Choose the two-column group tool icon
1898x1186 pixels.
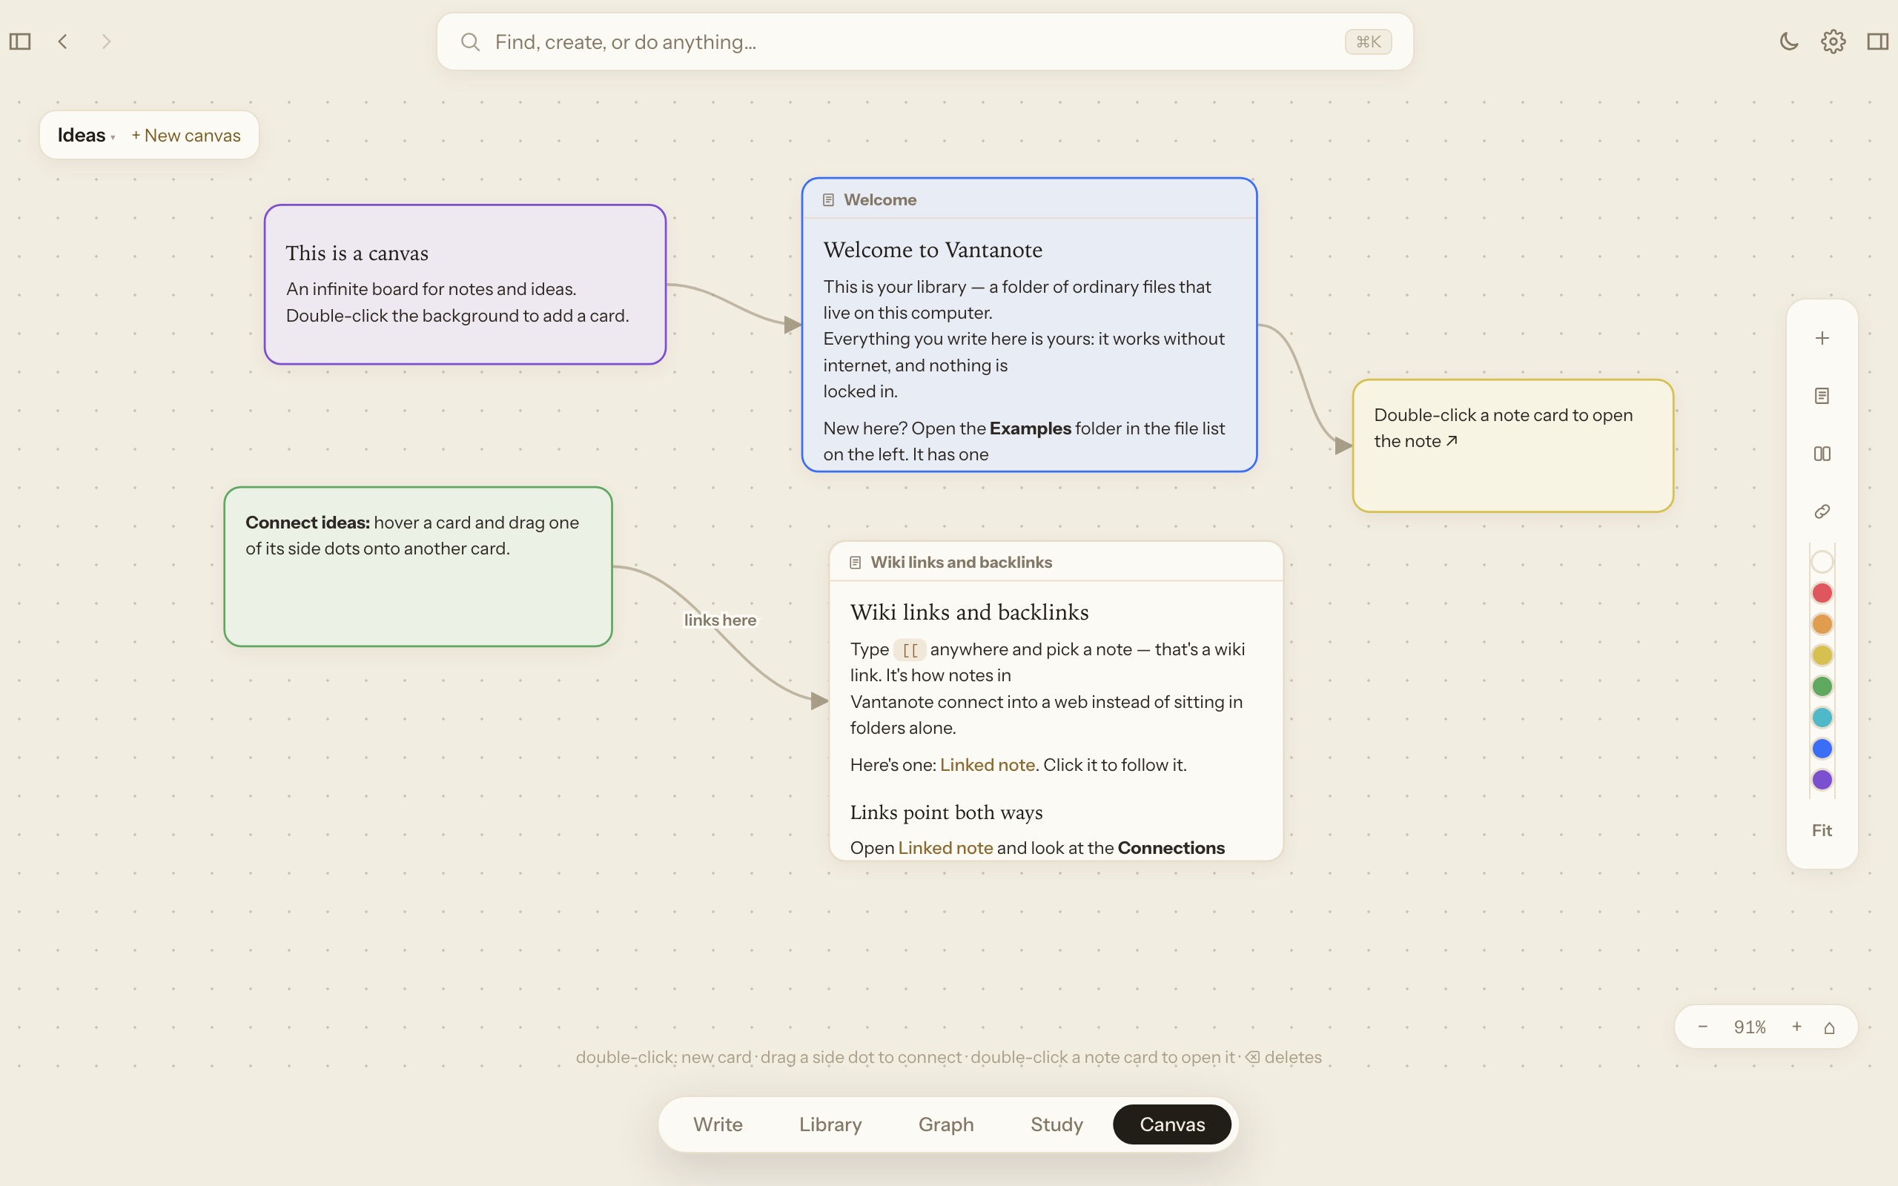[x=1822, y=454]
